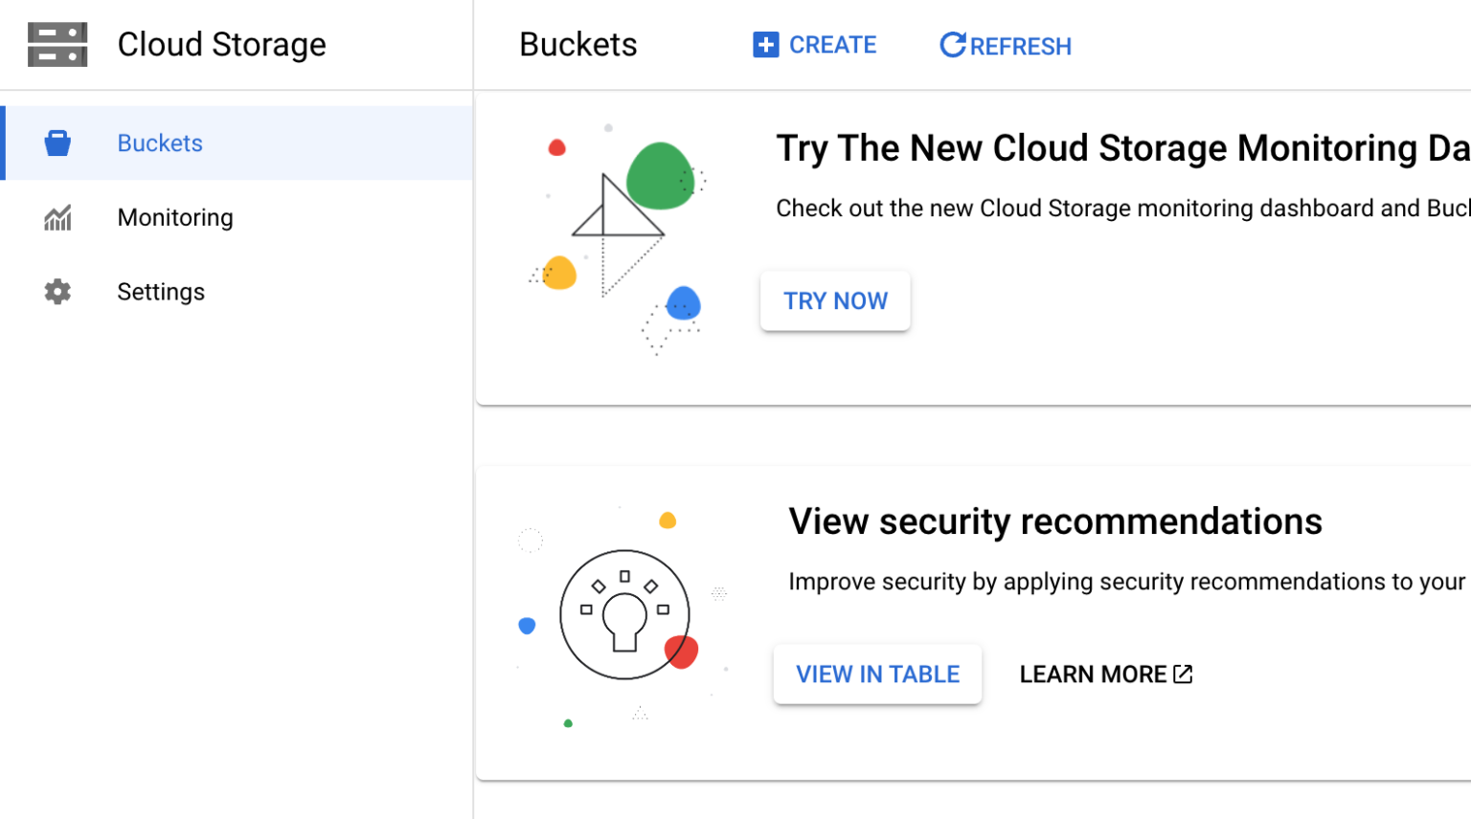The image size is (1471, 819).
Task: Open the Buckets section in the sidebar
Action: click(160, 143)
